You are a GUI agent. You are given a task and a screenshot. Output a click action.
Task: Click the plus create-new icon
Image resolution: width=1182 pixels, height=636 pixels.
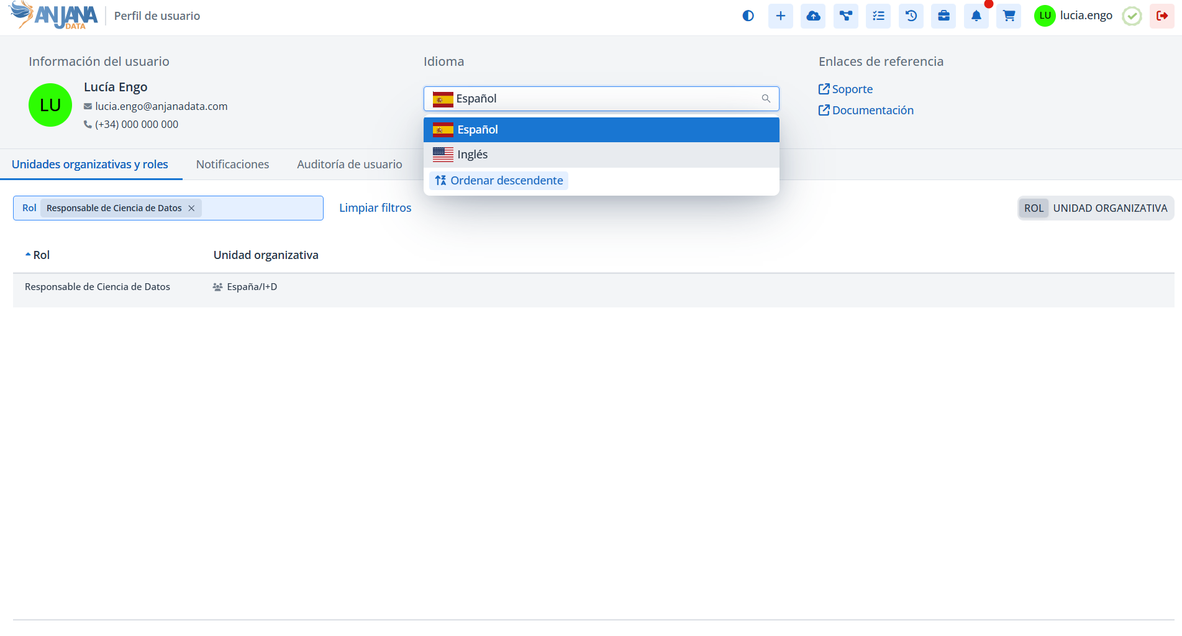[780, 16]
